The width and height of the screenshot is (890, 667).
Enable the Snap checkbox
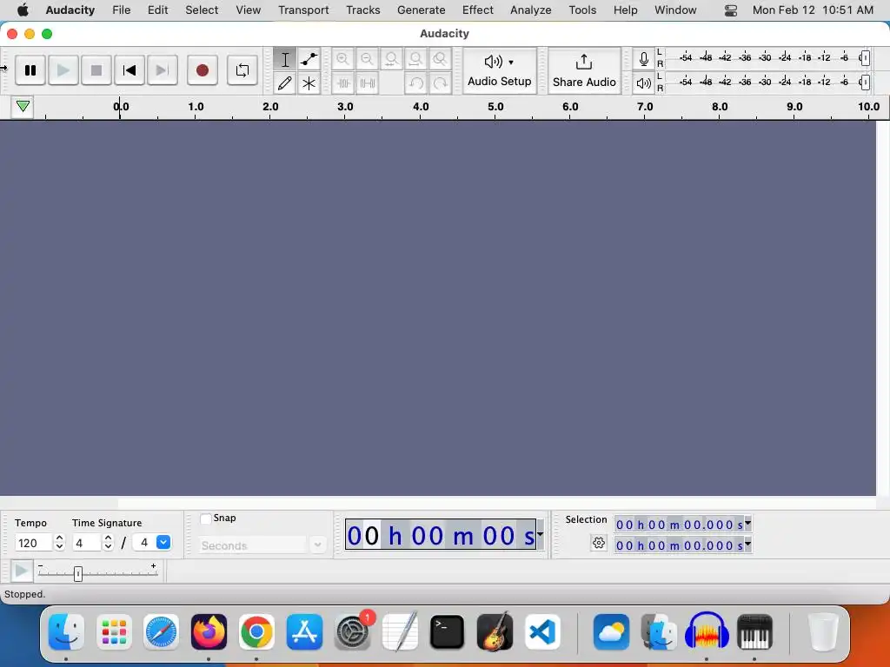206,518
